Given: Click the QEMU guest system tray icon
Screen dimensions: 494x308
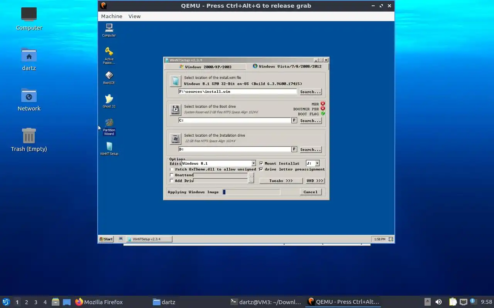Looking at the screenshot, I should pos(391,239).
